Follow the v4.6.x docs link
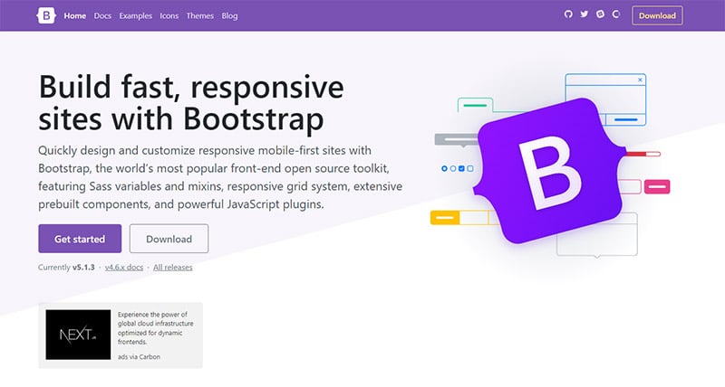725x387 pixels. pos(124,267)
